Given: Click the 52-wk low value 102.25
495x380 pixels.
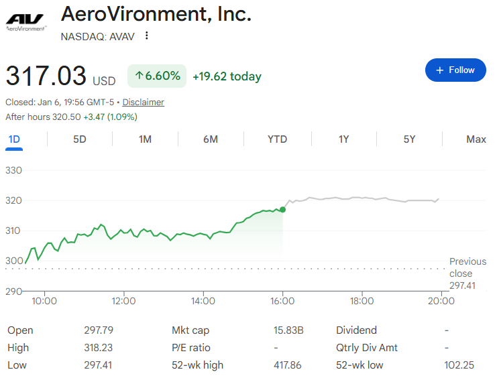Looking at the screenshot, I should 459,365.
